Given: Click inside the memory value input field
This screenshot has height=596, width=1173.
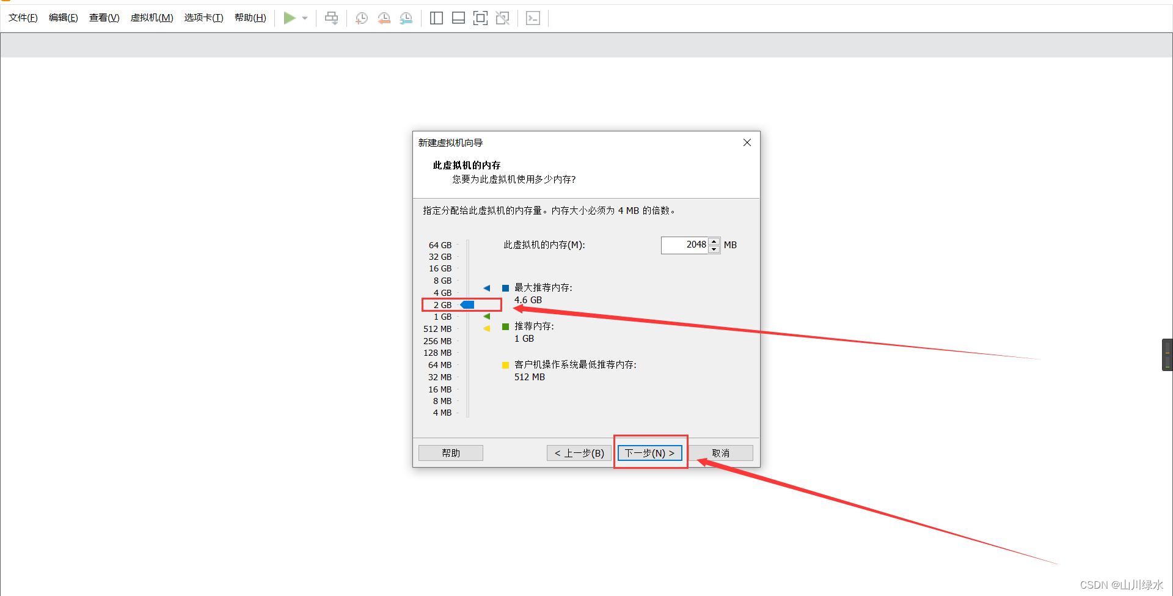Looking at the screenshot, I should tap(684, 245).
